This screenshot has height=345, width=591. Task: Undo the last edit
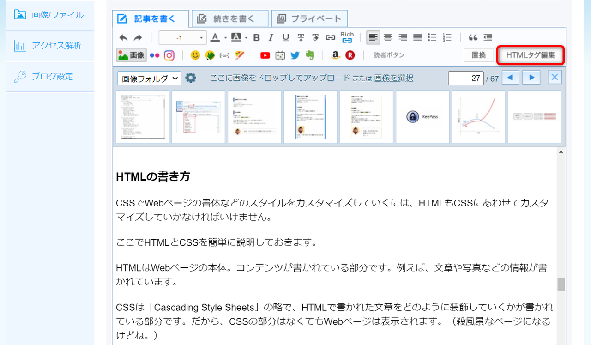(123, 38)
